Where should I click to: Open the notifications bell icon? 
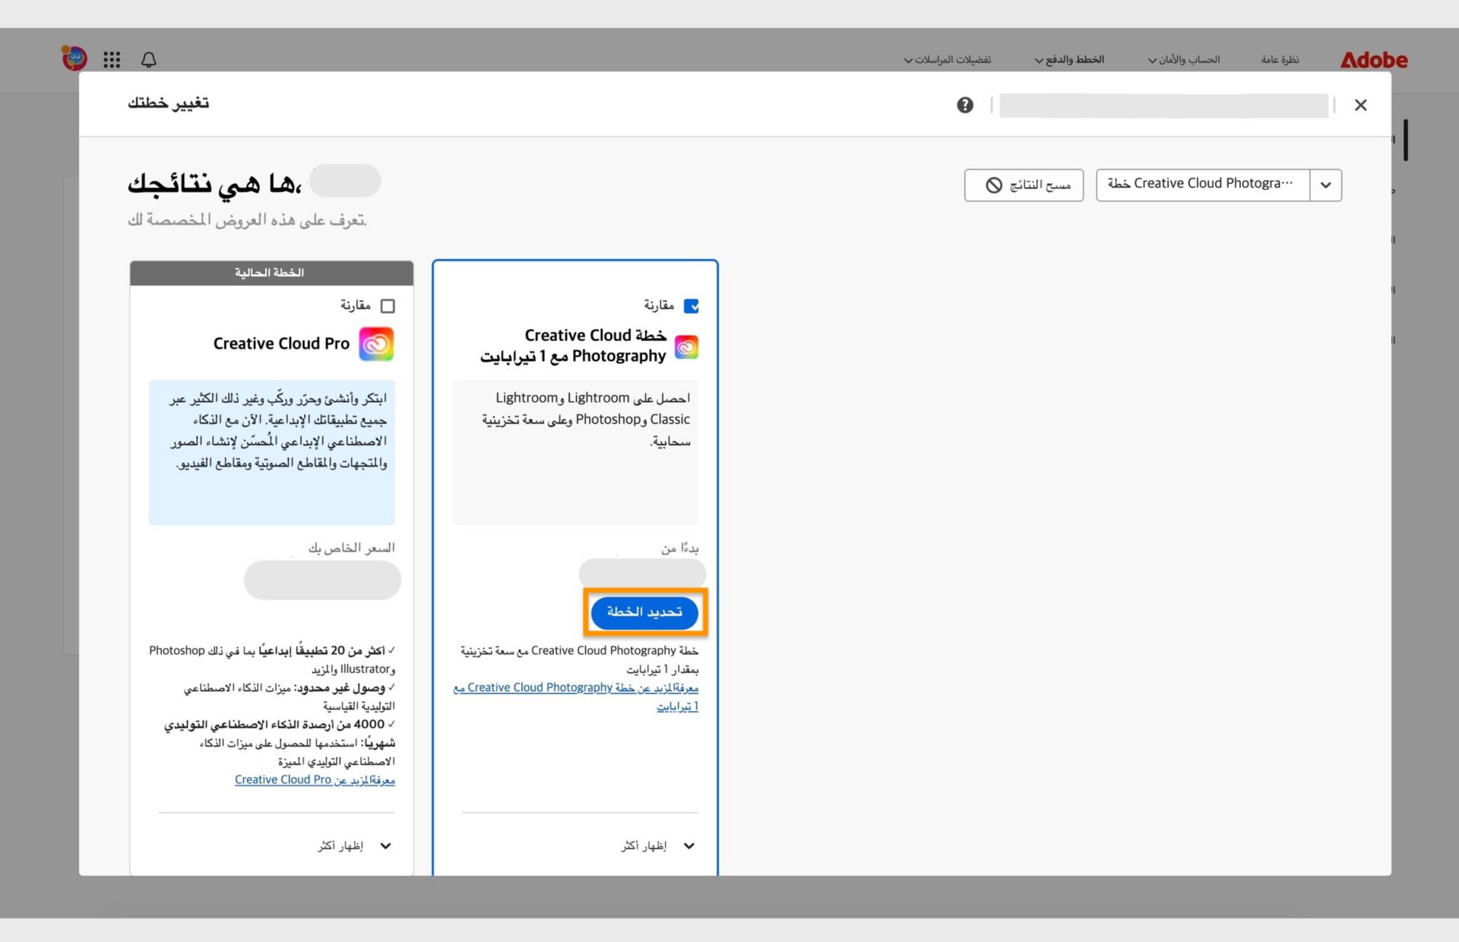coord(149,59)
